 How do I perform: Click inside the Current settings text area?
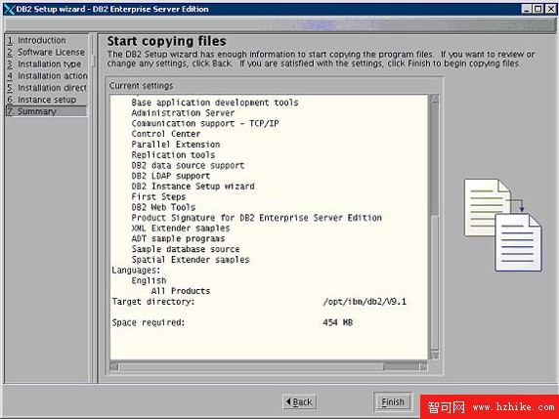tap(269, 228)
